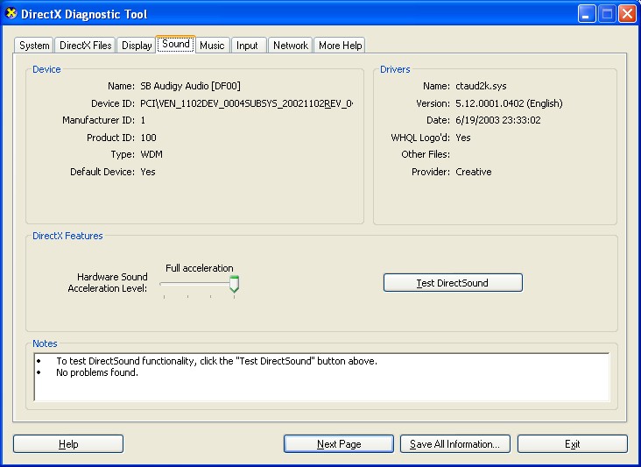Click the 'Drivers' group title
Screen dimensions: 641x467
[x=395, y=69]
